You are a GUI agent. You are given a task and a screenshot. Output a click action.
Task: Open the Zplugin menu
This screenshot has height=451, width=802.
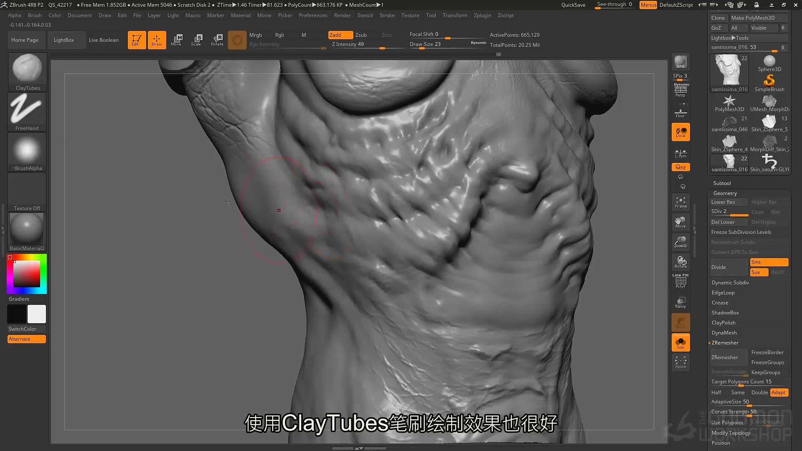(x=482, y=15)
